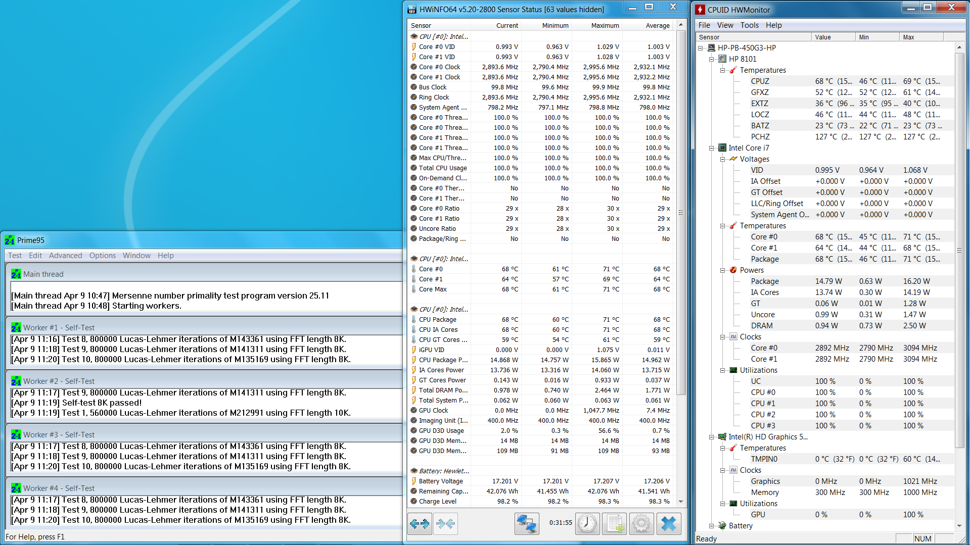Click Worker #1 Self-Test window icon
The image size is (970, 545).
click(16, 328)
